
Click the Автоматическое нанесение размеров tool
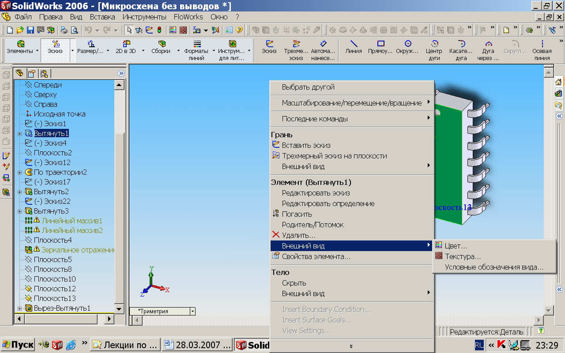pos(323,50)
